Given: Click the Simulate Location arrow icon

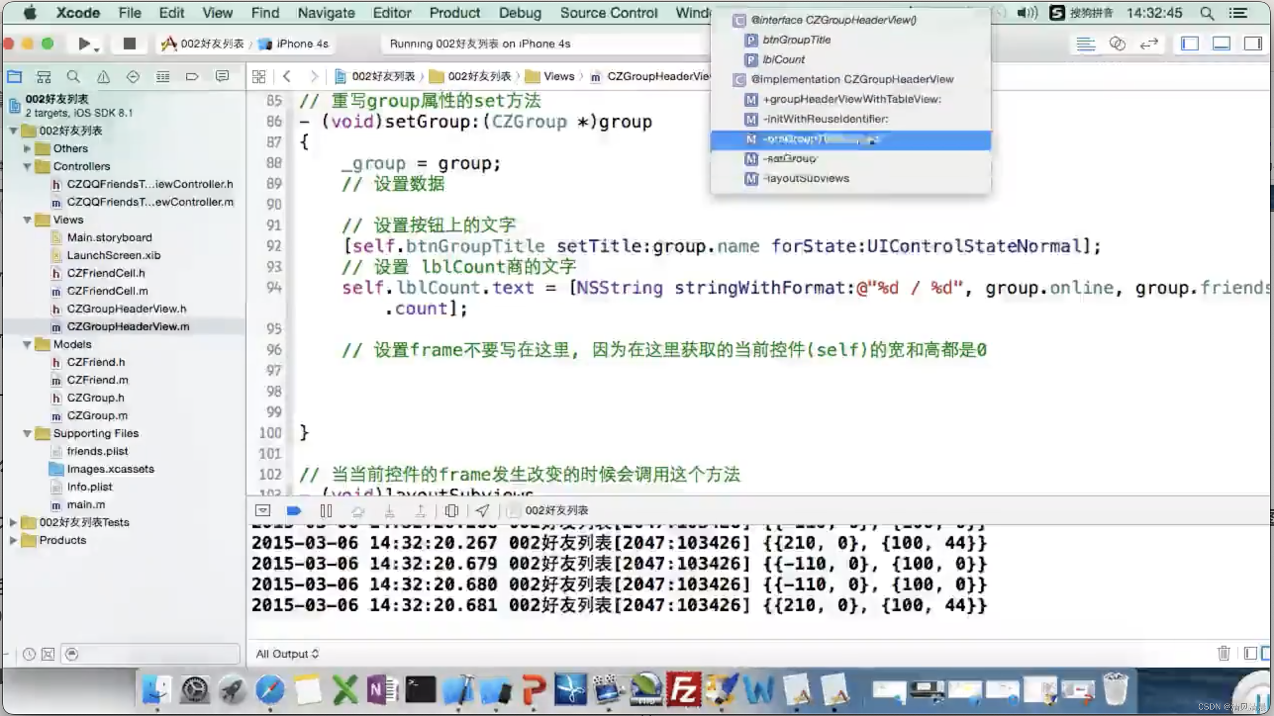Looking at the screenshot, I should pos(483,510).
